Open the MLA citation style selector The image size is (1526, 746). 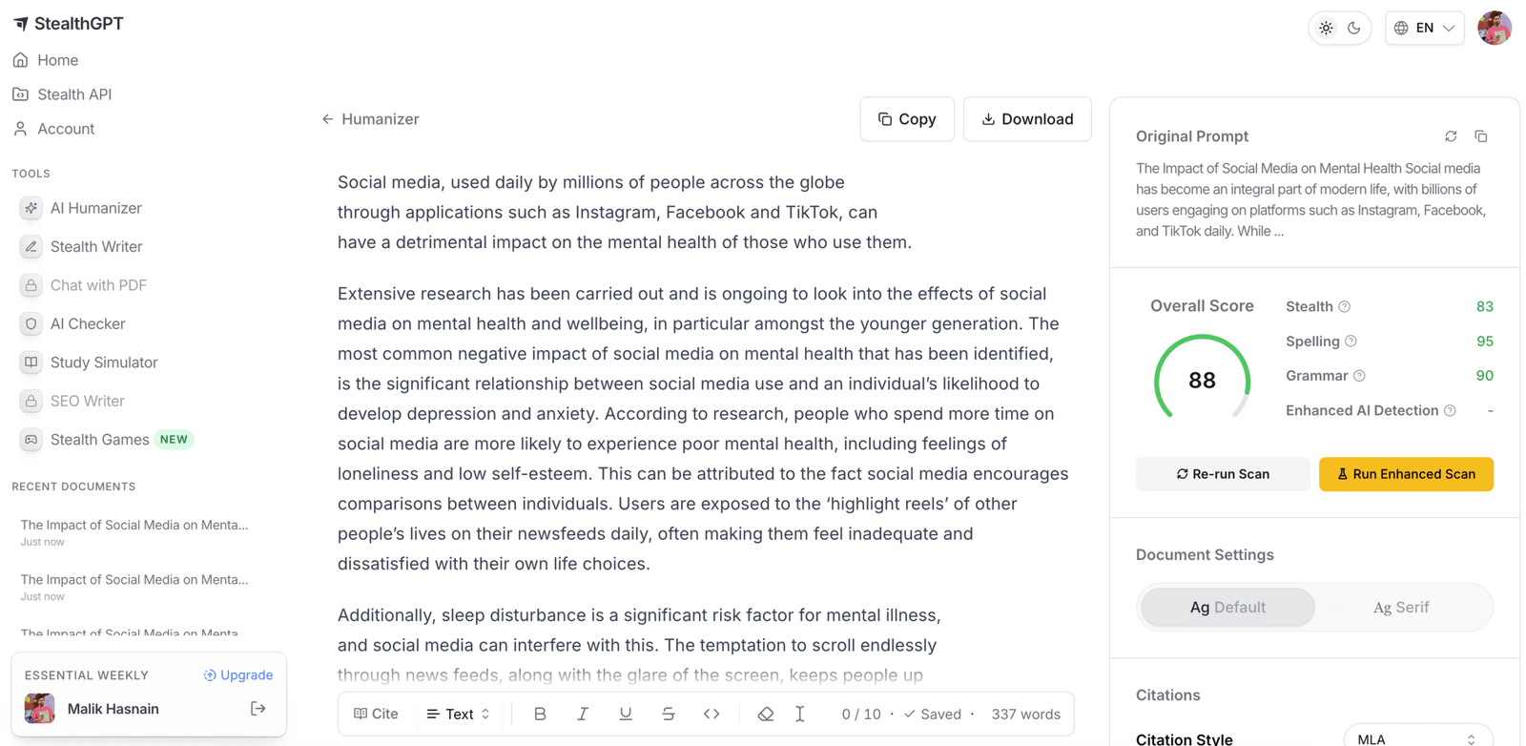[x=1418, y=737]
